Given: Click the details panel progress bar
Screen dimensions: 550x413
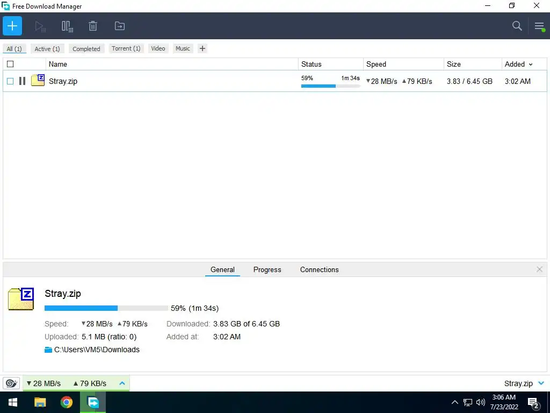Looking at the screenshot, I should click(x=106, y=308).
